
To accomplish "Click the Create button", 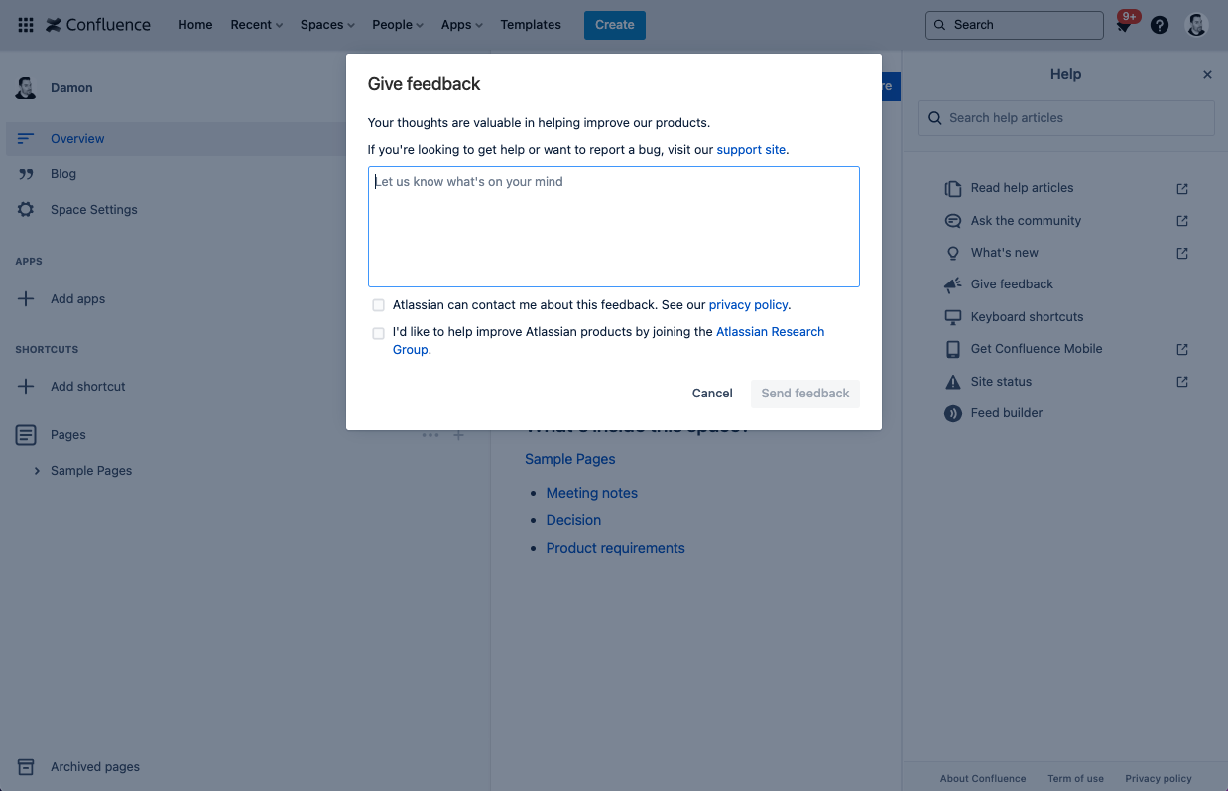I will [x=615, y=25].
